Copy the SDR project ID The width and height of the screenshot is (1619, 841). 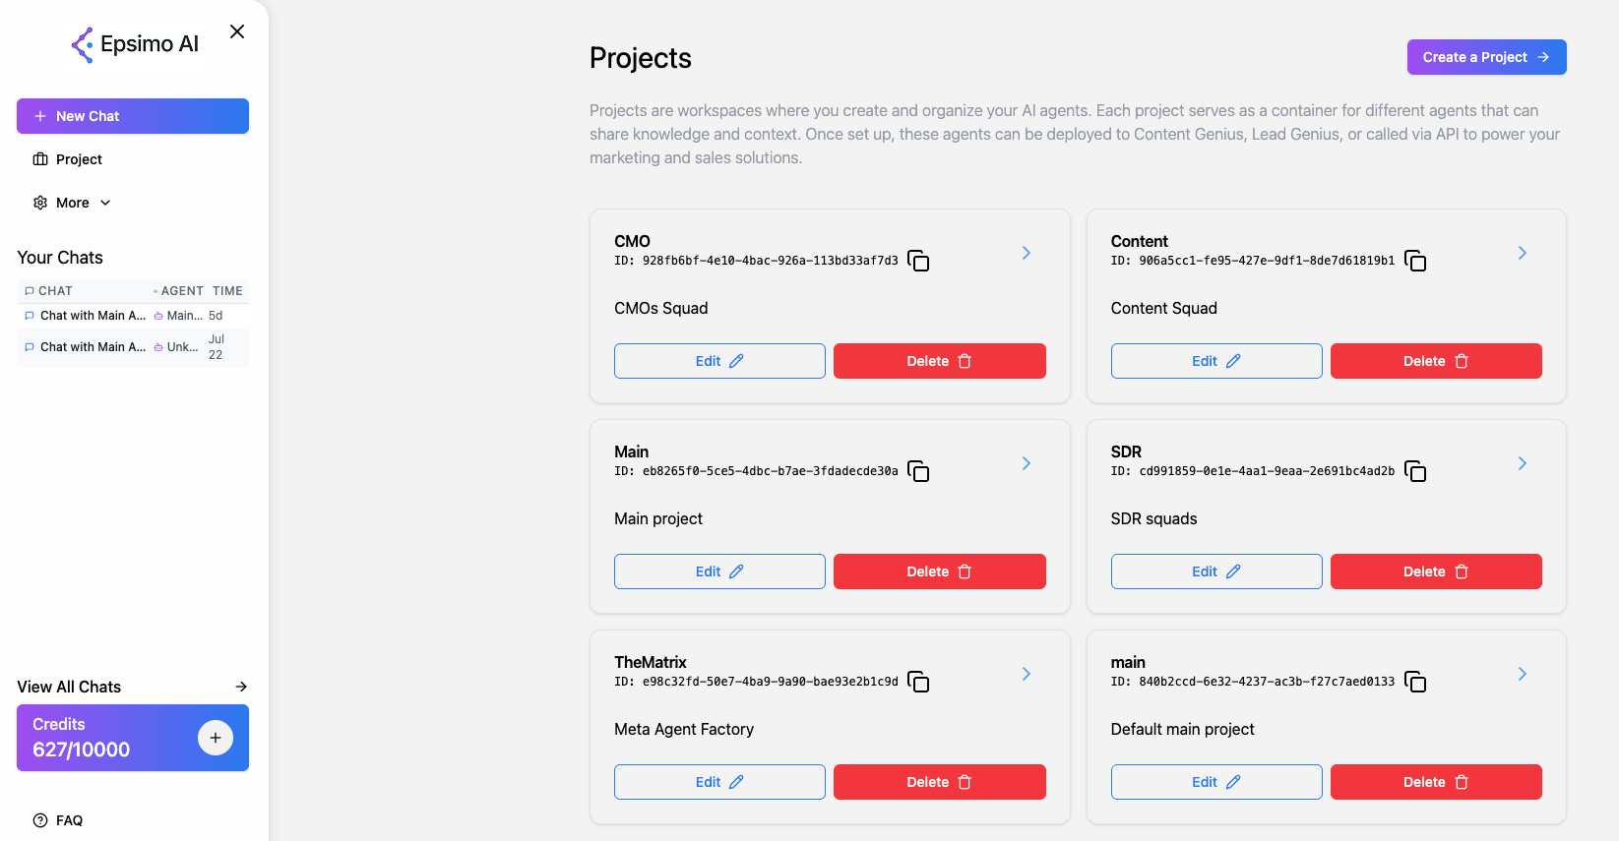[1415, 471]
